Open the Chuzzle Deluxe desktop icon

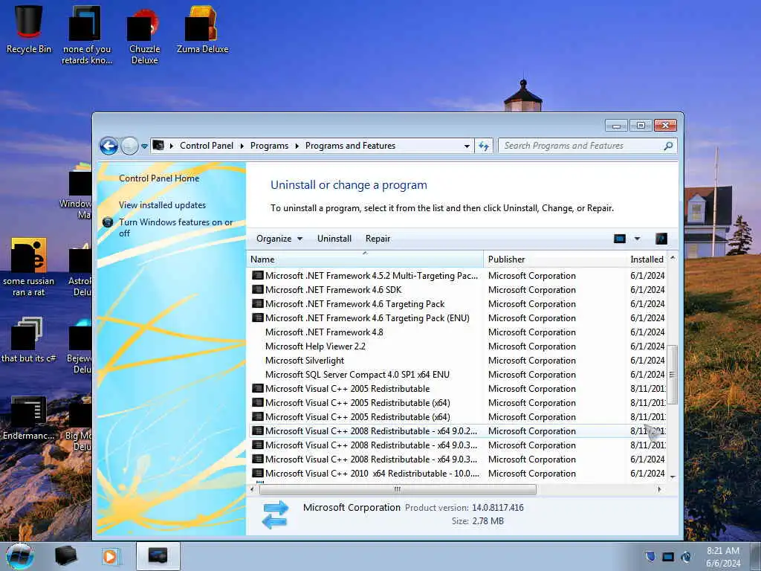(x=144, y=35)
